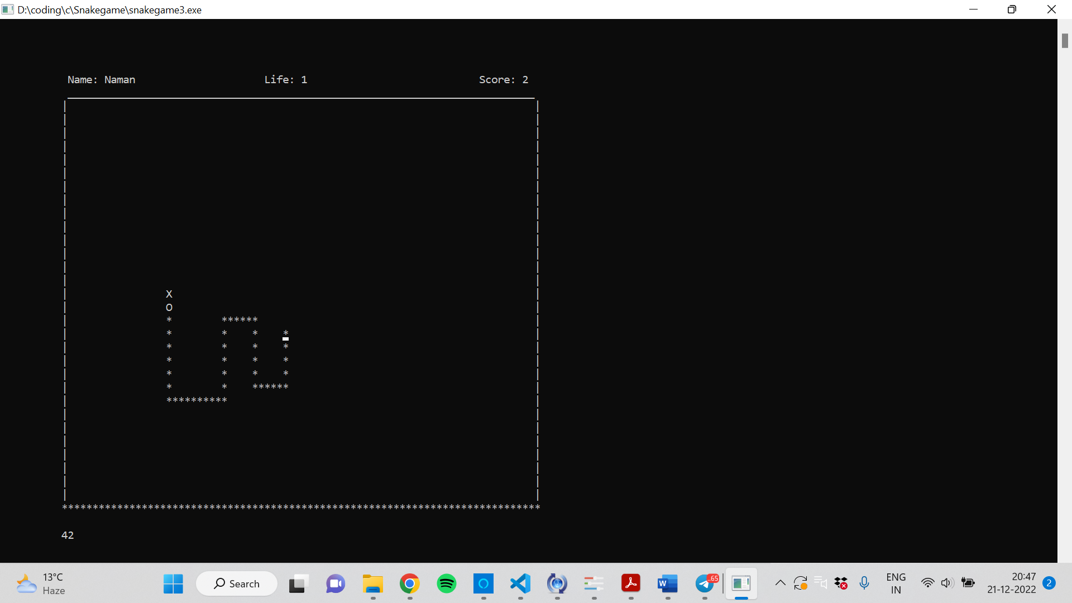Open Adobe Acrobat from the taskbar
The image size is (1072, 603).
[630, 583]
